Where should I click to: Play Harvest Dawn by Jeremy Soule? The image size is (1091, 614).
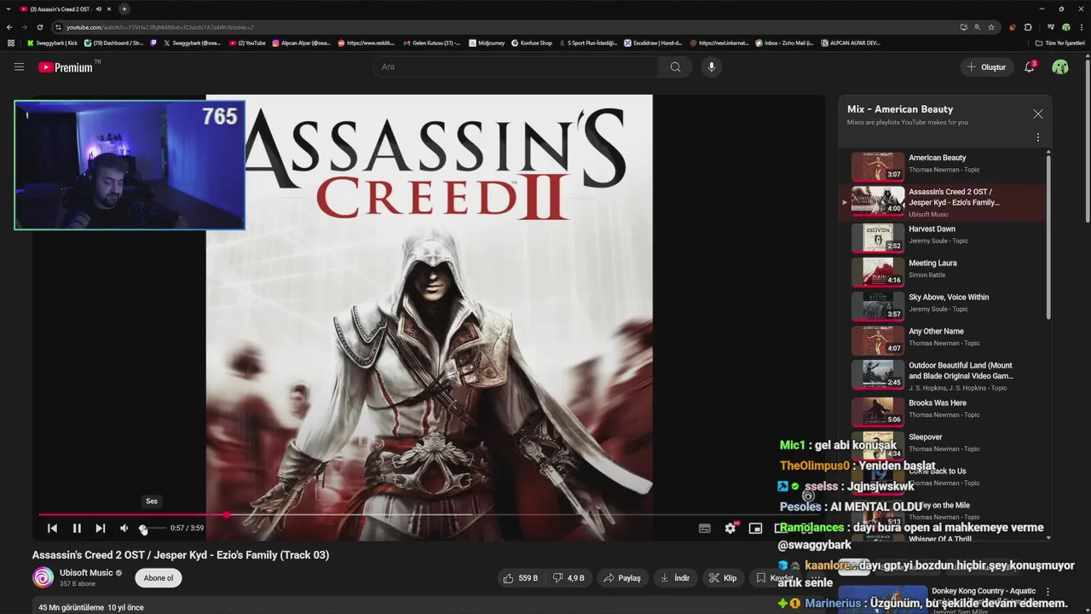click(x=942, y=238)
